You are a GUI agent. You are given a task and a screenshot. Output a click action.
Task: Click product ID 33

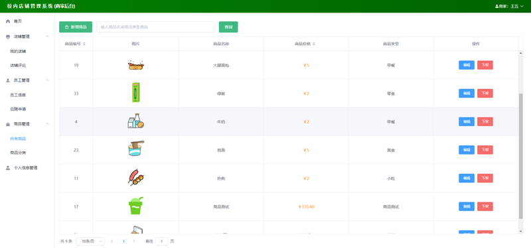click(76, 93)
